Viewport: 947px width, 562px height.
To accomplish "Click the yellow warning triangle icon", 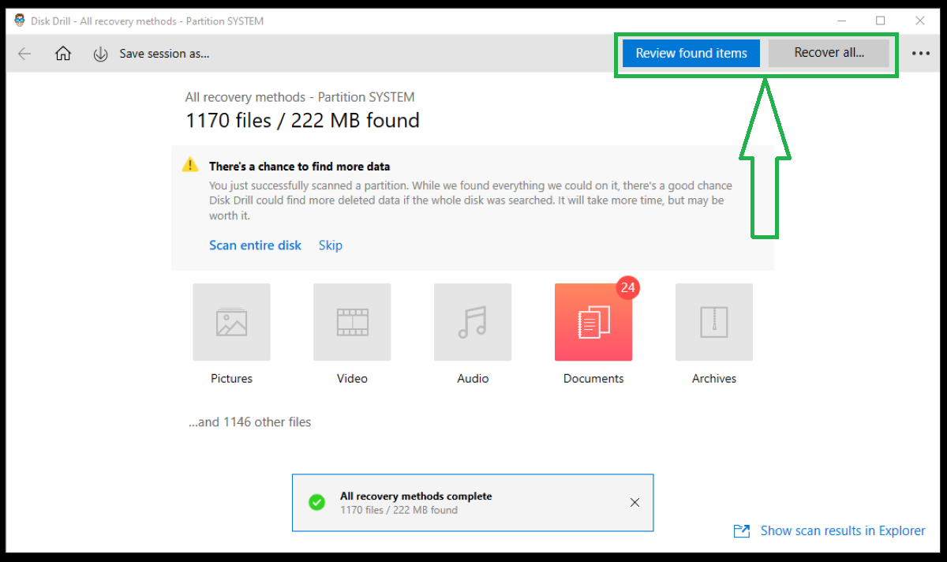I will point(190,165).
